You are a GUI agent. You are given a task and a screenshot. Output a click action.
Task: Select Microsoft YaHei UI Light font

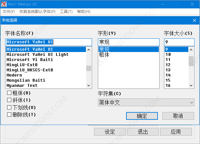pyautogui.click(x=46, y=55)
